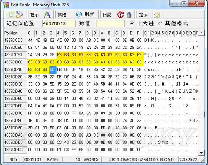The height and width of the screenshot is (165, 208).
Task: Click byte 44 in row 4637DCD0
Action: click(30, 40)
